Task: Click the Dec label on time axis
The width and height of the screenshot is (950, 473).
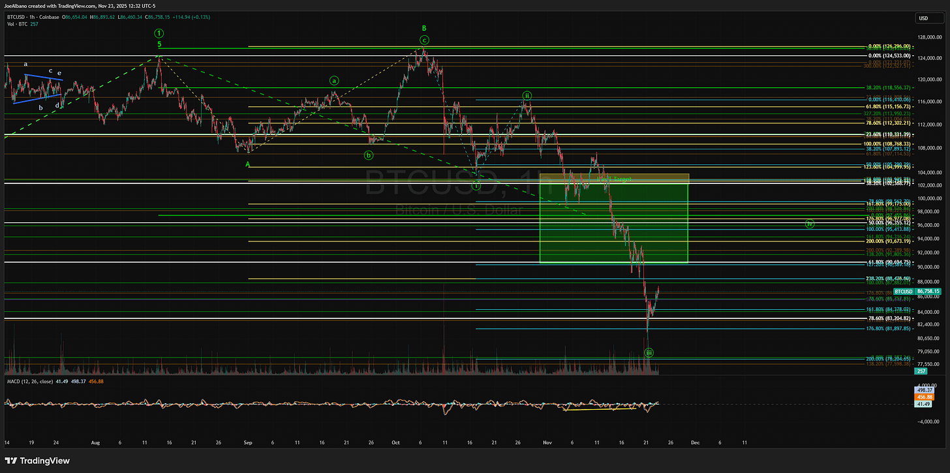Action: pyautogui.click(x=696, y=442)
